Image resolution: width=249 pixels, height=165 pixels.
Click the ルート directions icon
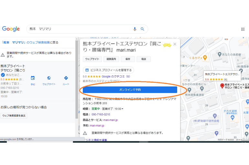point(66,78)
